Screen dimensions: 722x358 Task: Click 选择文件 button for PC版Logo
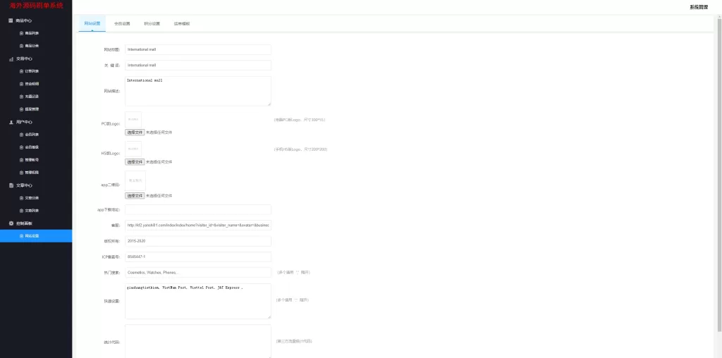[x=135, y=132]
